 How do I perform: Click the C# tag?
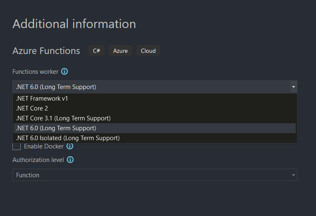coord(96,50)
